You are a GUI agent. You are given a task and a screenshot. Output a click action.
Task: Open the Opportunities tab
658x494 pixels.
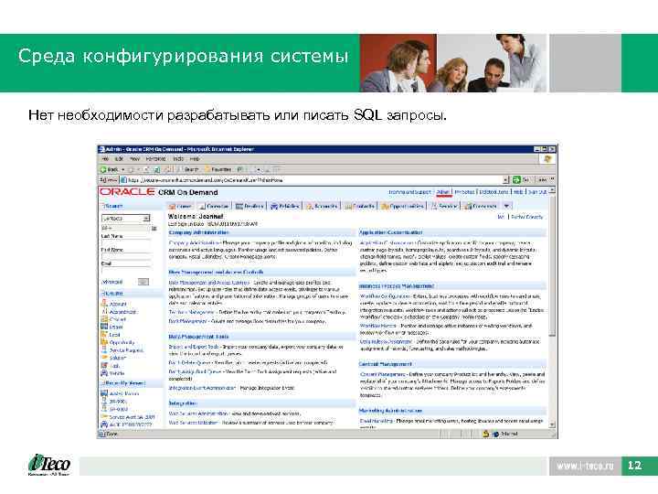click(x=403, y=206)
